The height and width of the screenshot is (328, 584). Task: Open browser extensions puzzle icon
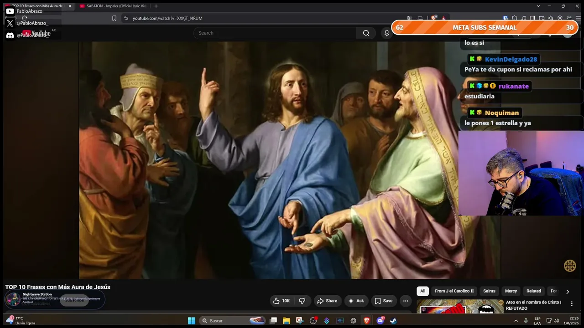(514, 18)
